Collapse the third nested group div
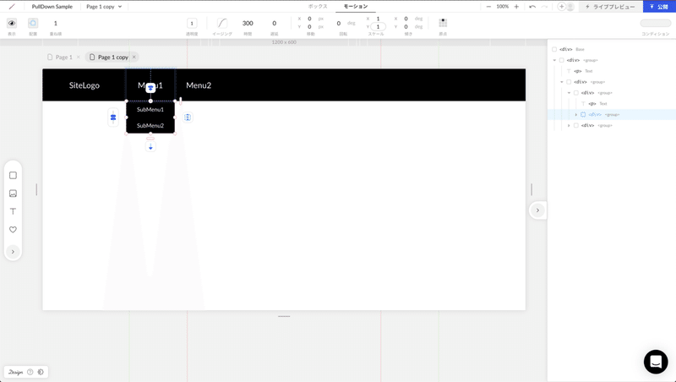The height and width of the screenshot is (382, 676). click(x=569, y=93)
